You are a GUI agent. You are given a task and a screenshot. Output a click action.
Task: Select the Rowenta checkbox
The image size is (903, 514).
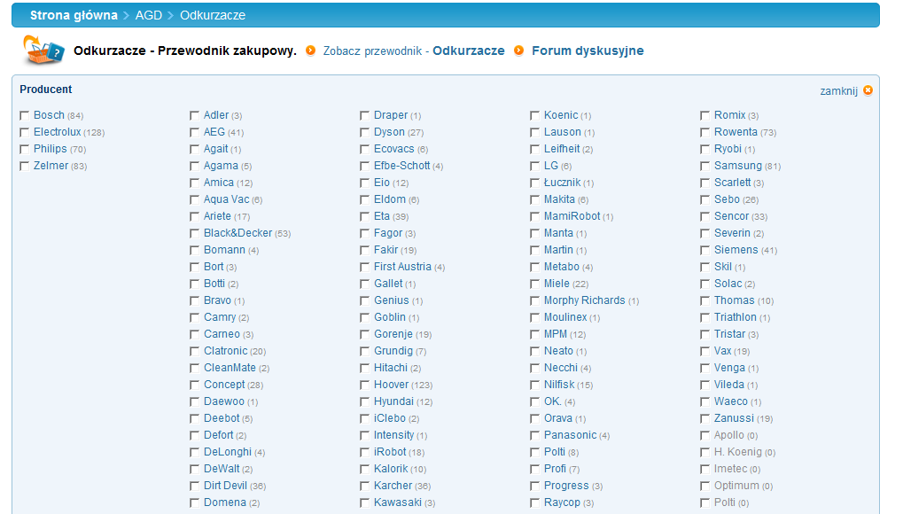(x=704, y=133)
